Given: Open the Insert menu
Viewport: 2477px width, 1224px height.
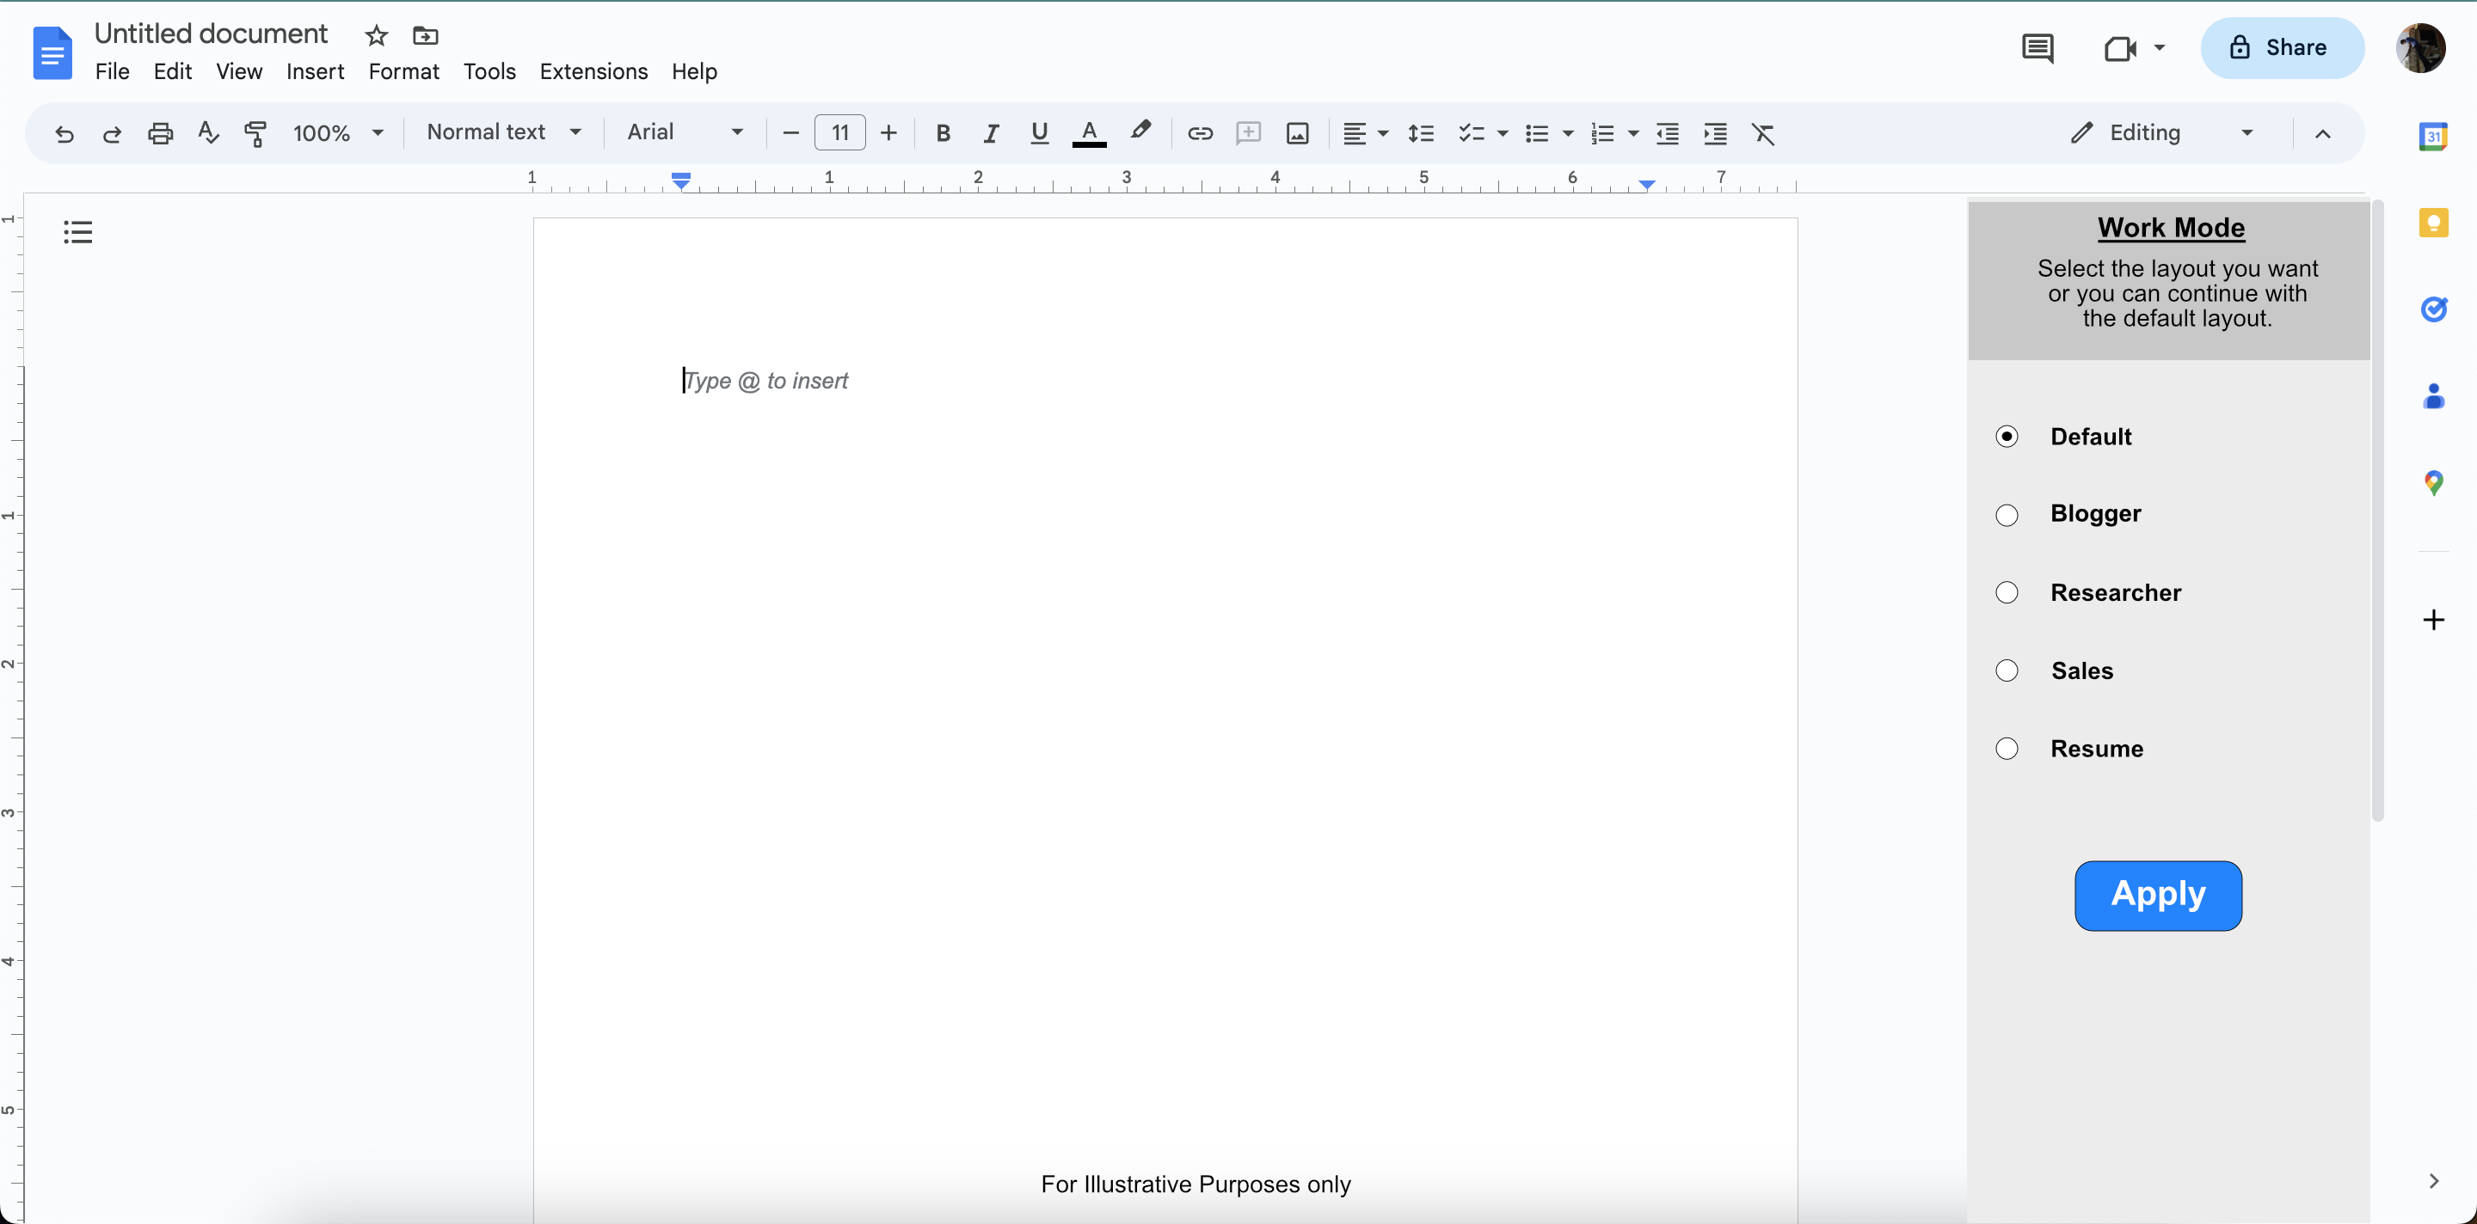Looking at the screenshot, I should click(x=315, y=72).
